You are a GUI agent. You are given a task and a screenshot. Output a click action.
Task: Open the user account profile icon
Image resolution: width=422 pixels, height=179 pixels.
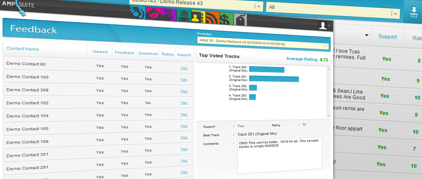click(x=323, y=26)
